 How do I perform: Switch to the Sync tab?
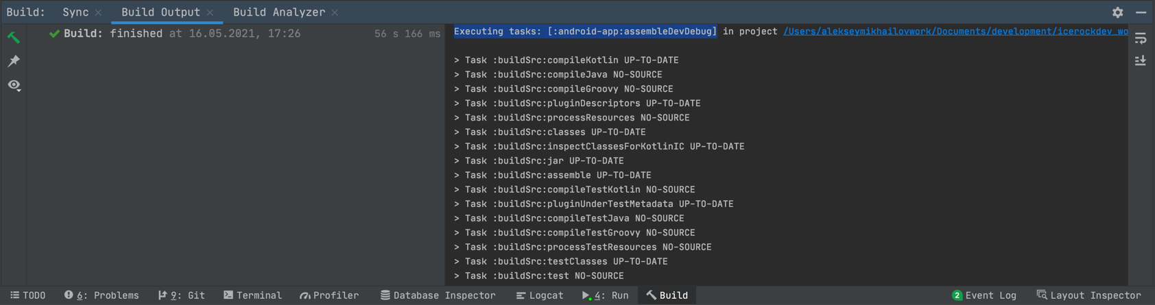[x=75, y=12]
